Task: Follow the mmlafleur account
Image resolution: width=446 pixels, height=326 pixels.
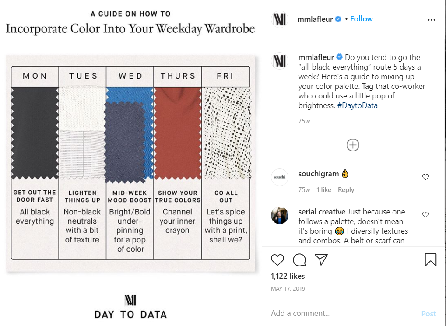Action: pos(361,19)
